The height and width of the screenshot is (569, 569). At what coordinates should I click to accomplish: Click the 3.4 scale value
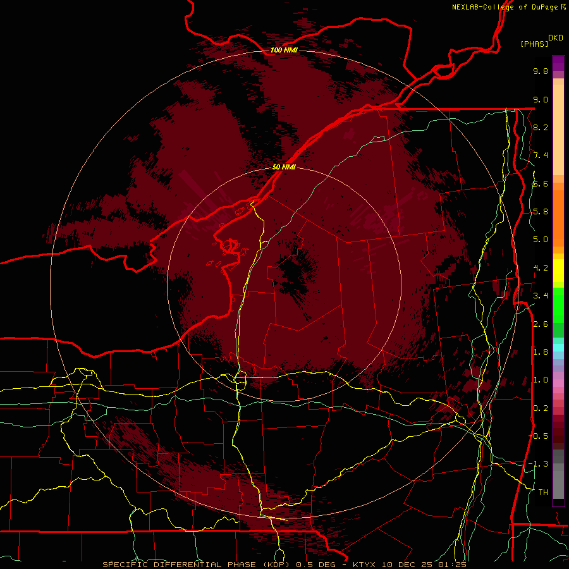pyautogui.click(x=541, y=296)
